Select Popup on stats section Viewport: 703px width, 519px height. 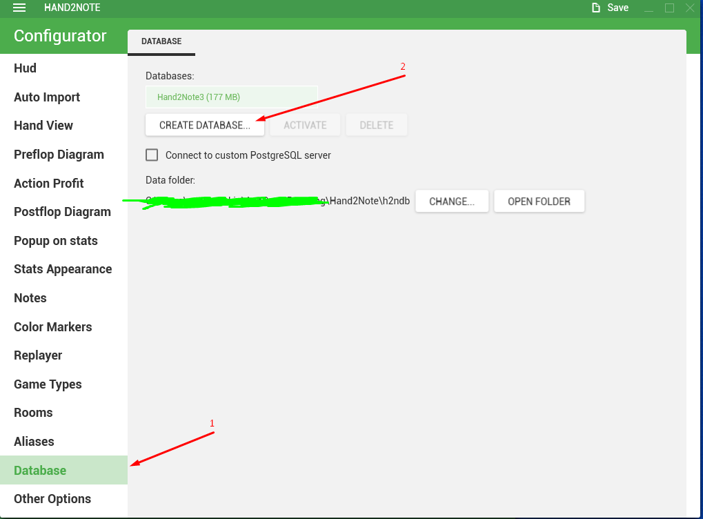tap(56, 240)
